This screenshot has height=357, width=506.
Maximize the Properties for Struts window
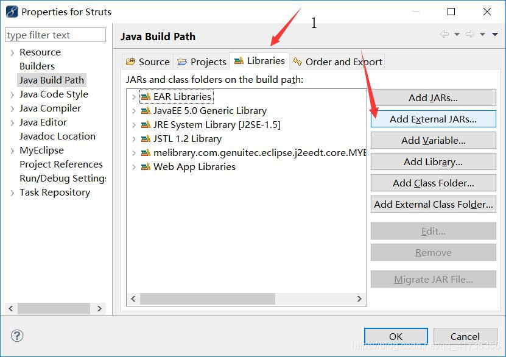tap(451, 12)
